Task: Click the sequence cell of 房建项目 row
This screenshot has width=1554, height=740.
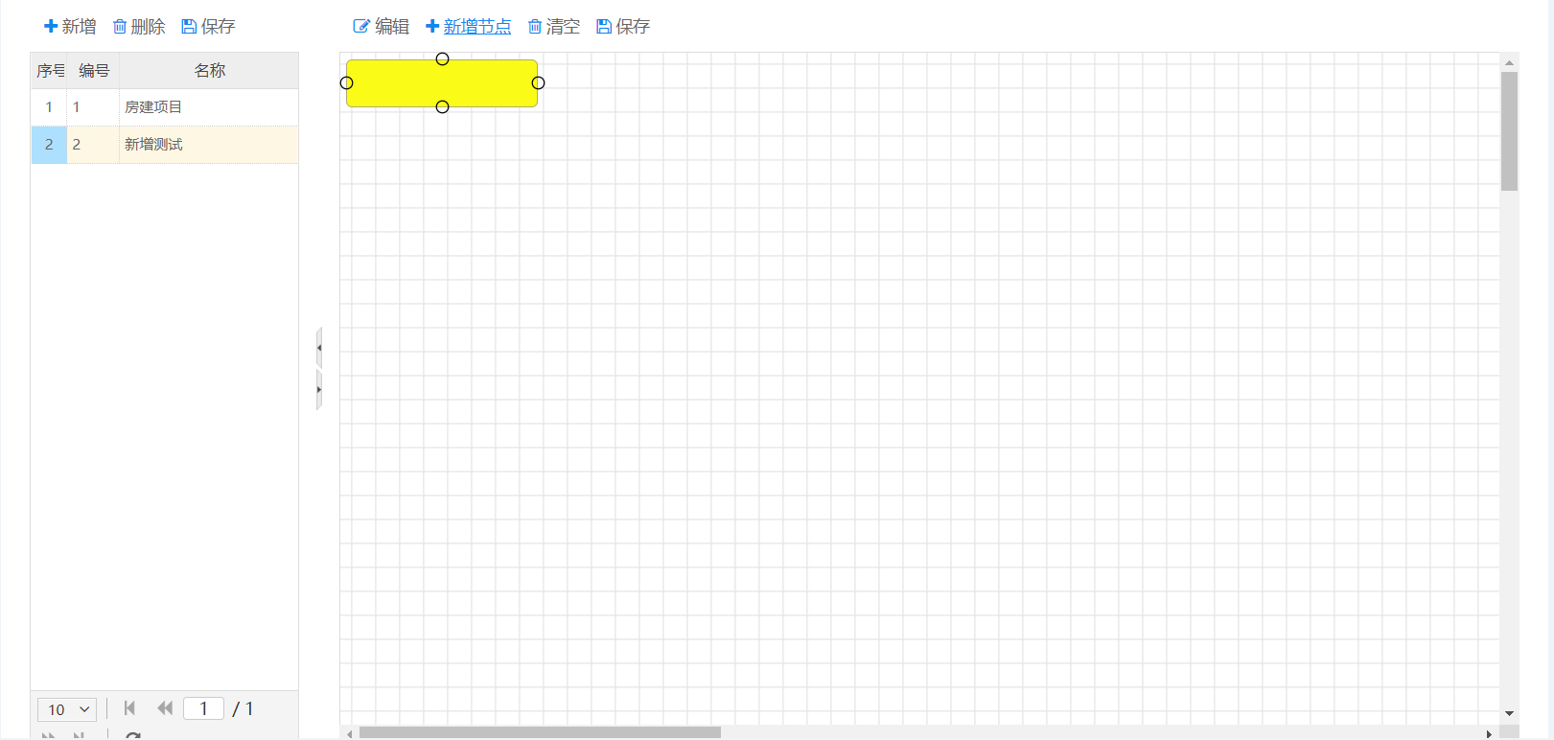Action: pos(49,107)
